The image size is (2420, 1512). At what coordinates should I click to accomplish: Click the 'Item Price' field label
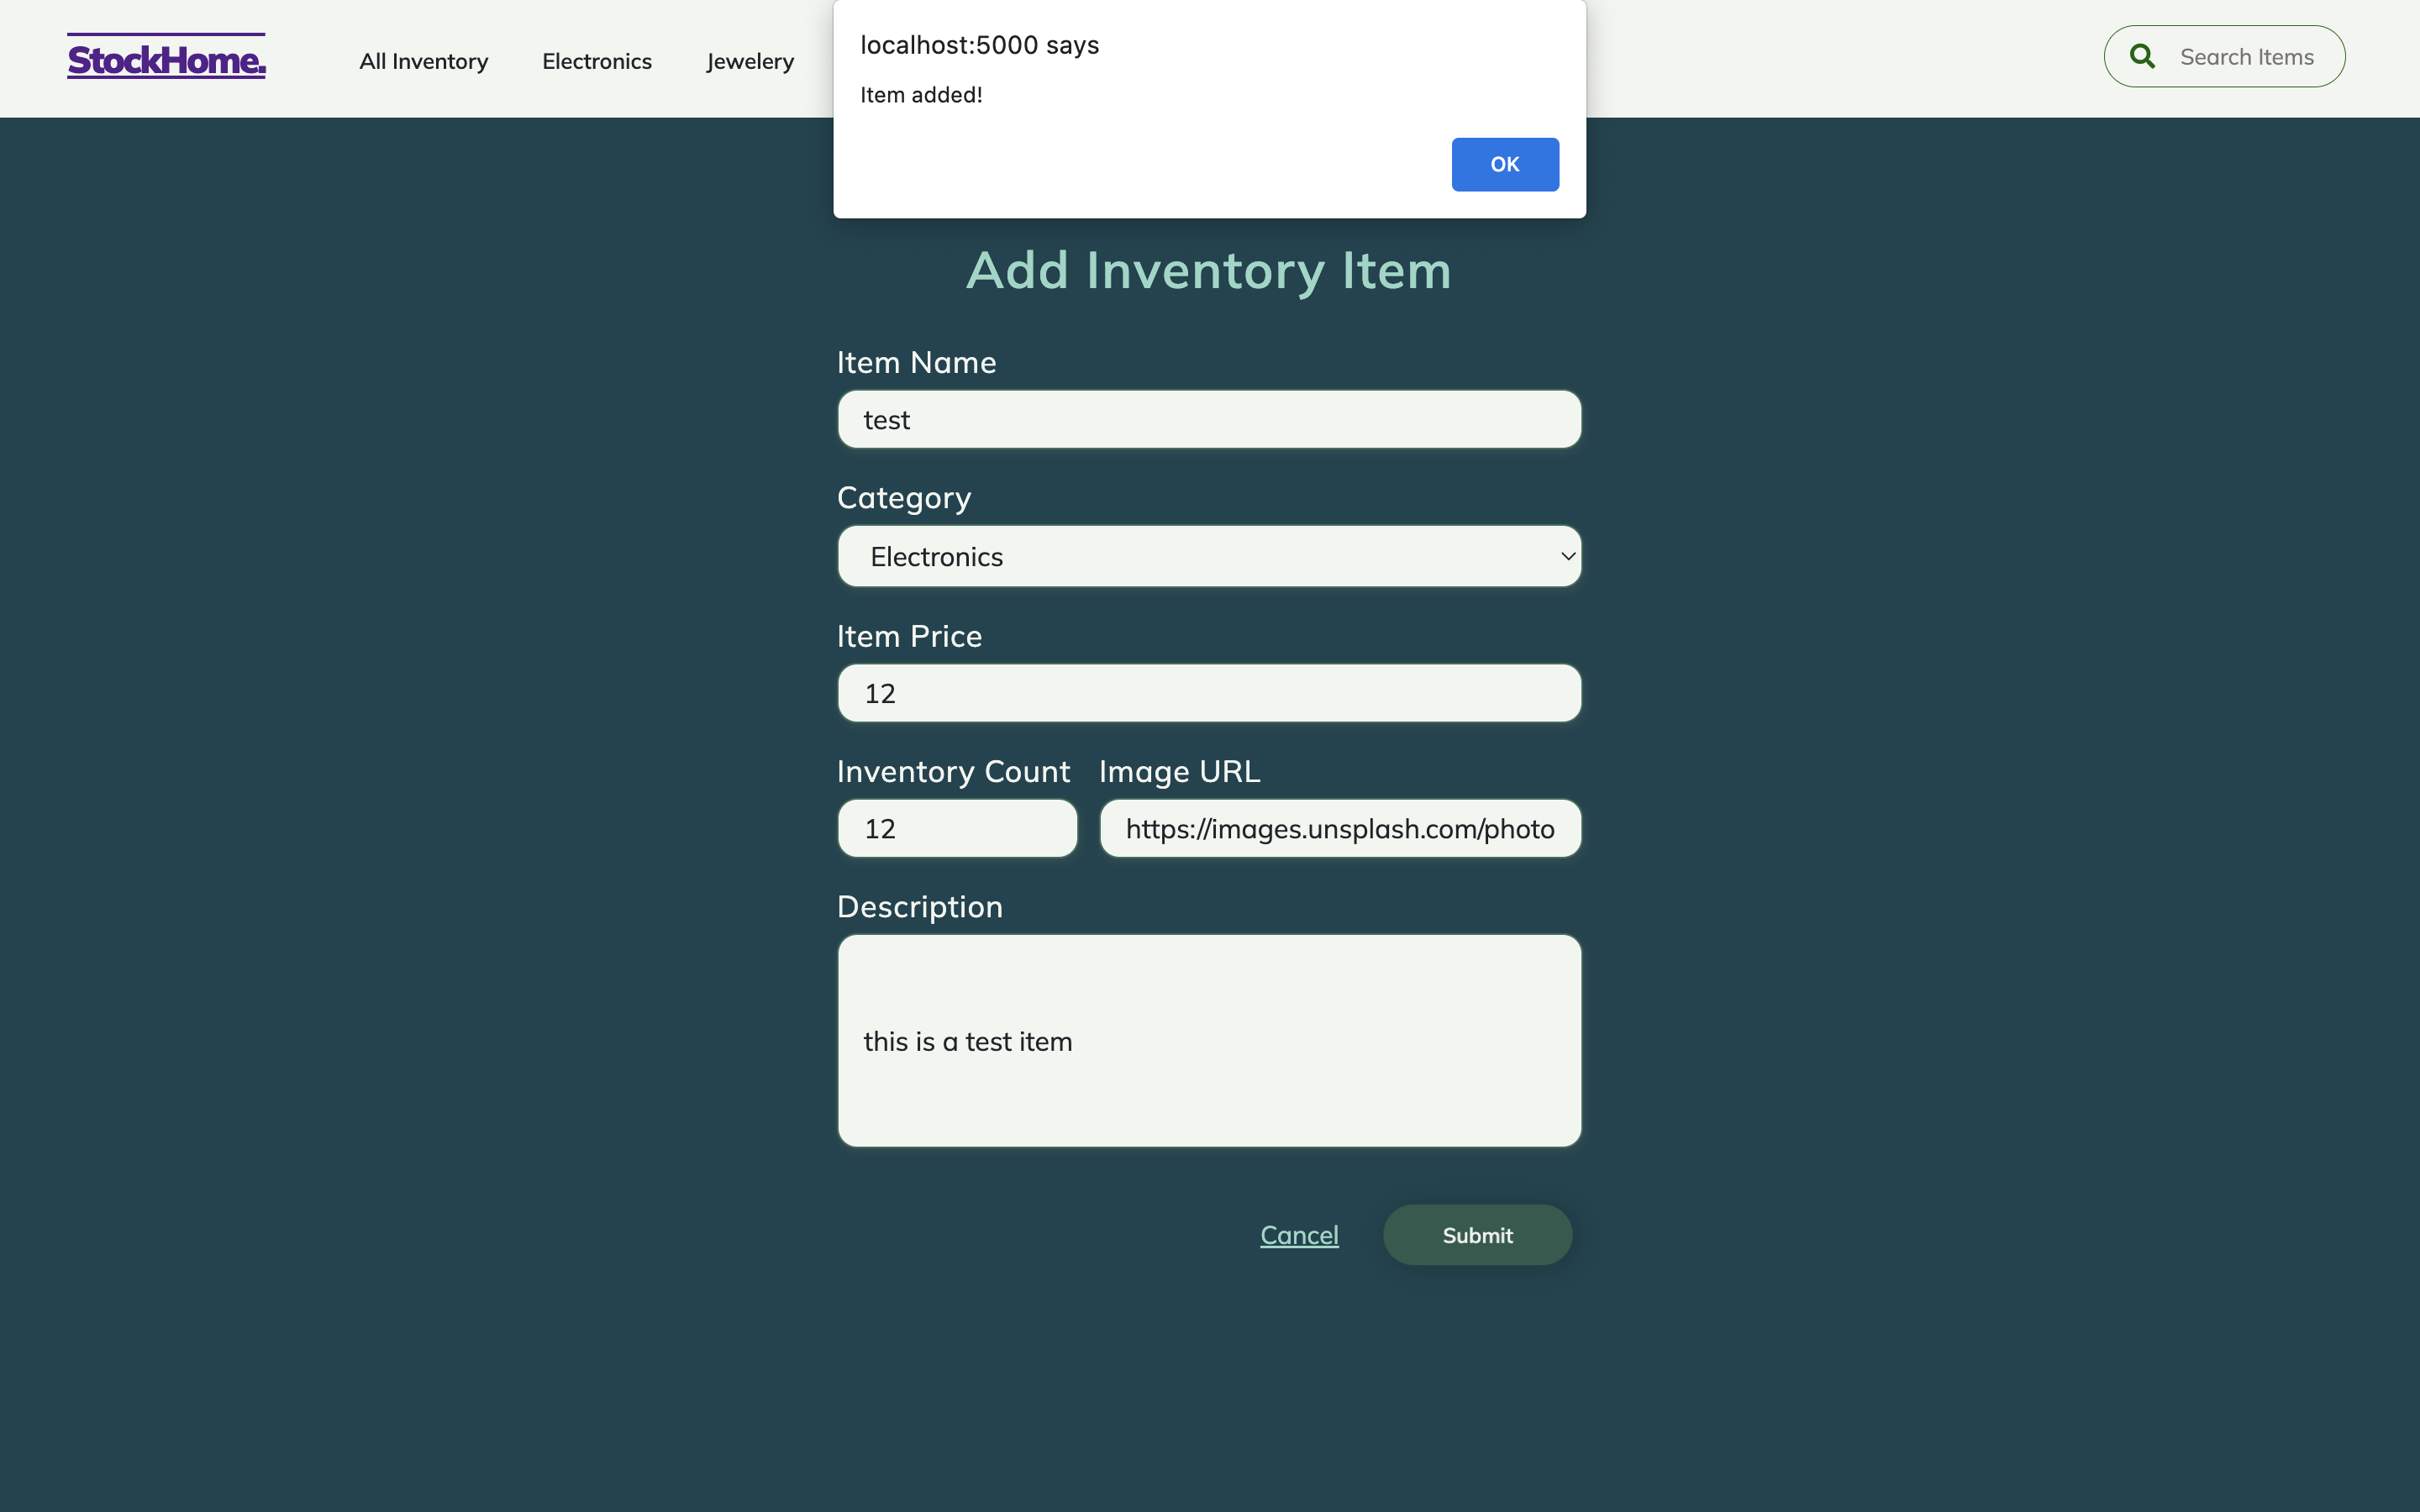click(909, 636)
